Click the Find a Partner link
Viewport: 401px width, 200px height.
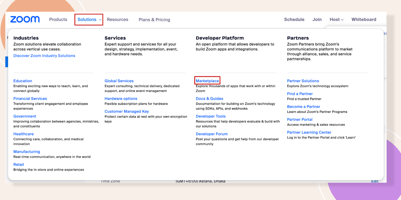300,94
